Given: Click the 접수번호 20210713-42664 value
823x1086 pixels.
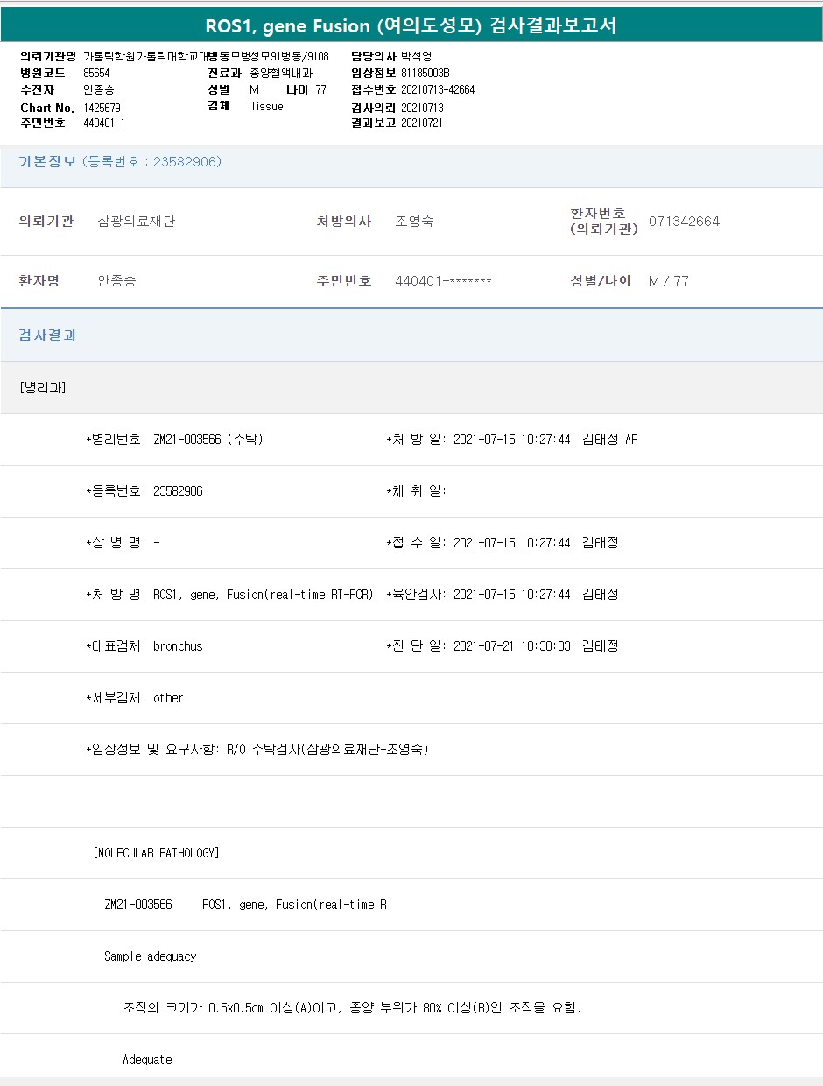Looking at the screenshot, I should coord(438,90).
